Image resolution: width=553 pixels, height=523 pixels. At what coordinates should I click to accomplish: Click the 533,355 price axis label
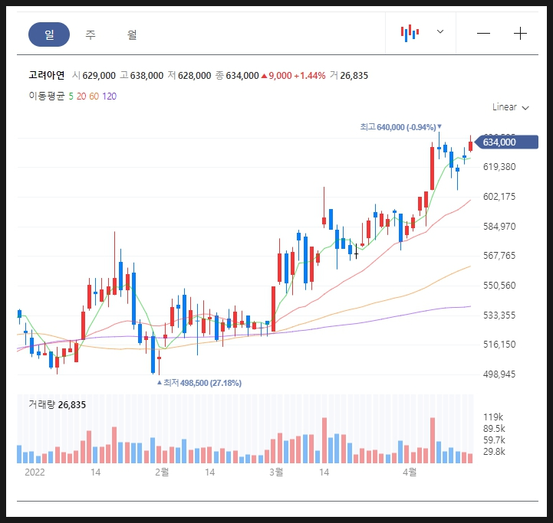tap(499, 315)
